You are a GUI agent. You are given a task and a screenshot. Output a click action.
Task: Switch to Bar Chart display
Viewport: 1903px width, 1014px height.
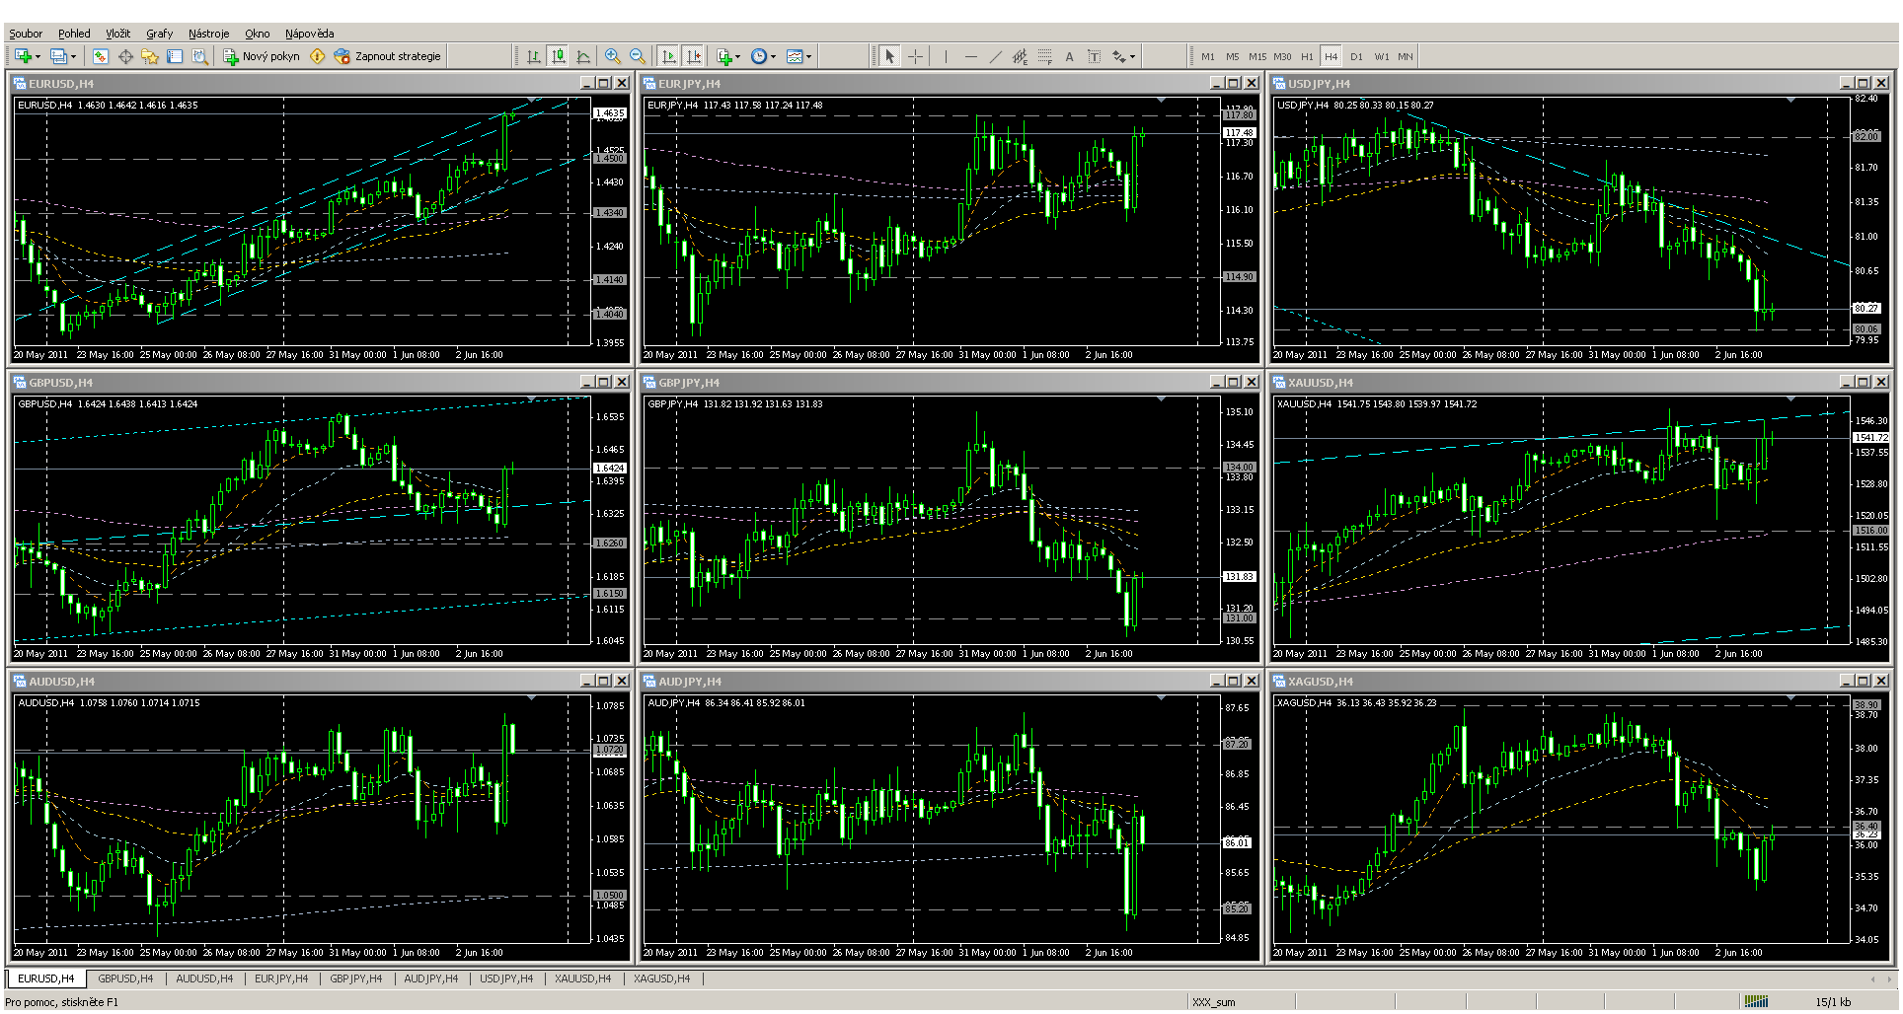pos(534,56)
